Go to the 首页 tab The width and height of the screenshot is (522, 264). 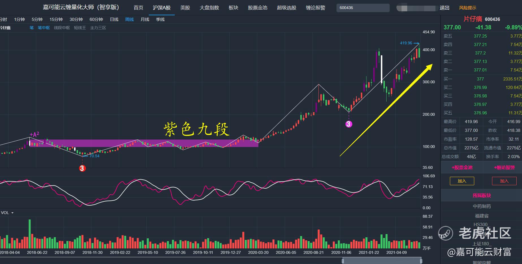click(139, 8)
